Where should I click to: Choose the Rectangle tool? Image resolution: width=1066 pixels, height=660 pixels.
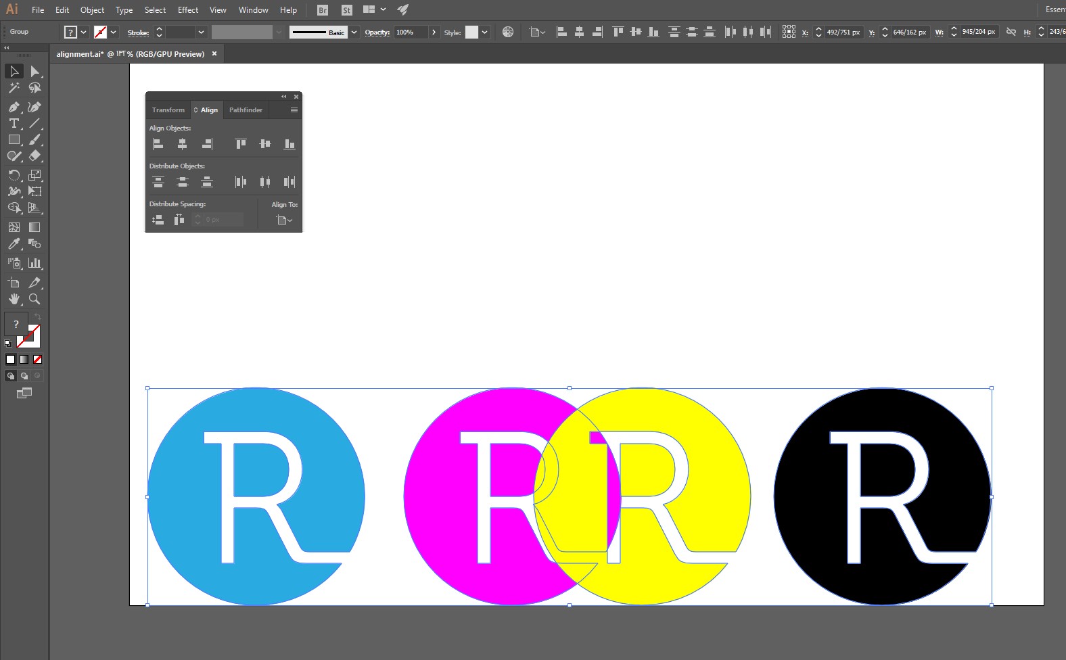[14, 139]
